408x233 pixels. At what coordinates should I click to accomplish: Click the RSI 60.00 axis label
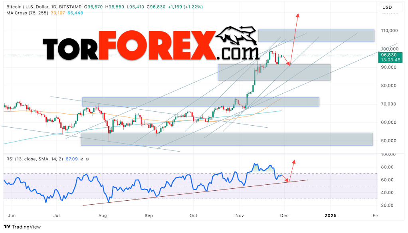point(387,180)
